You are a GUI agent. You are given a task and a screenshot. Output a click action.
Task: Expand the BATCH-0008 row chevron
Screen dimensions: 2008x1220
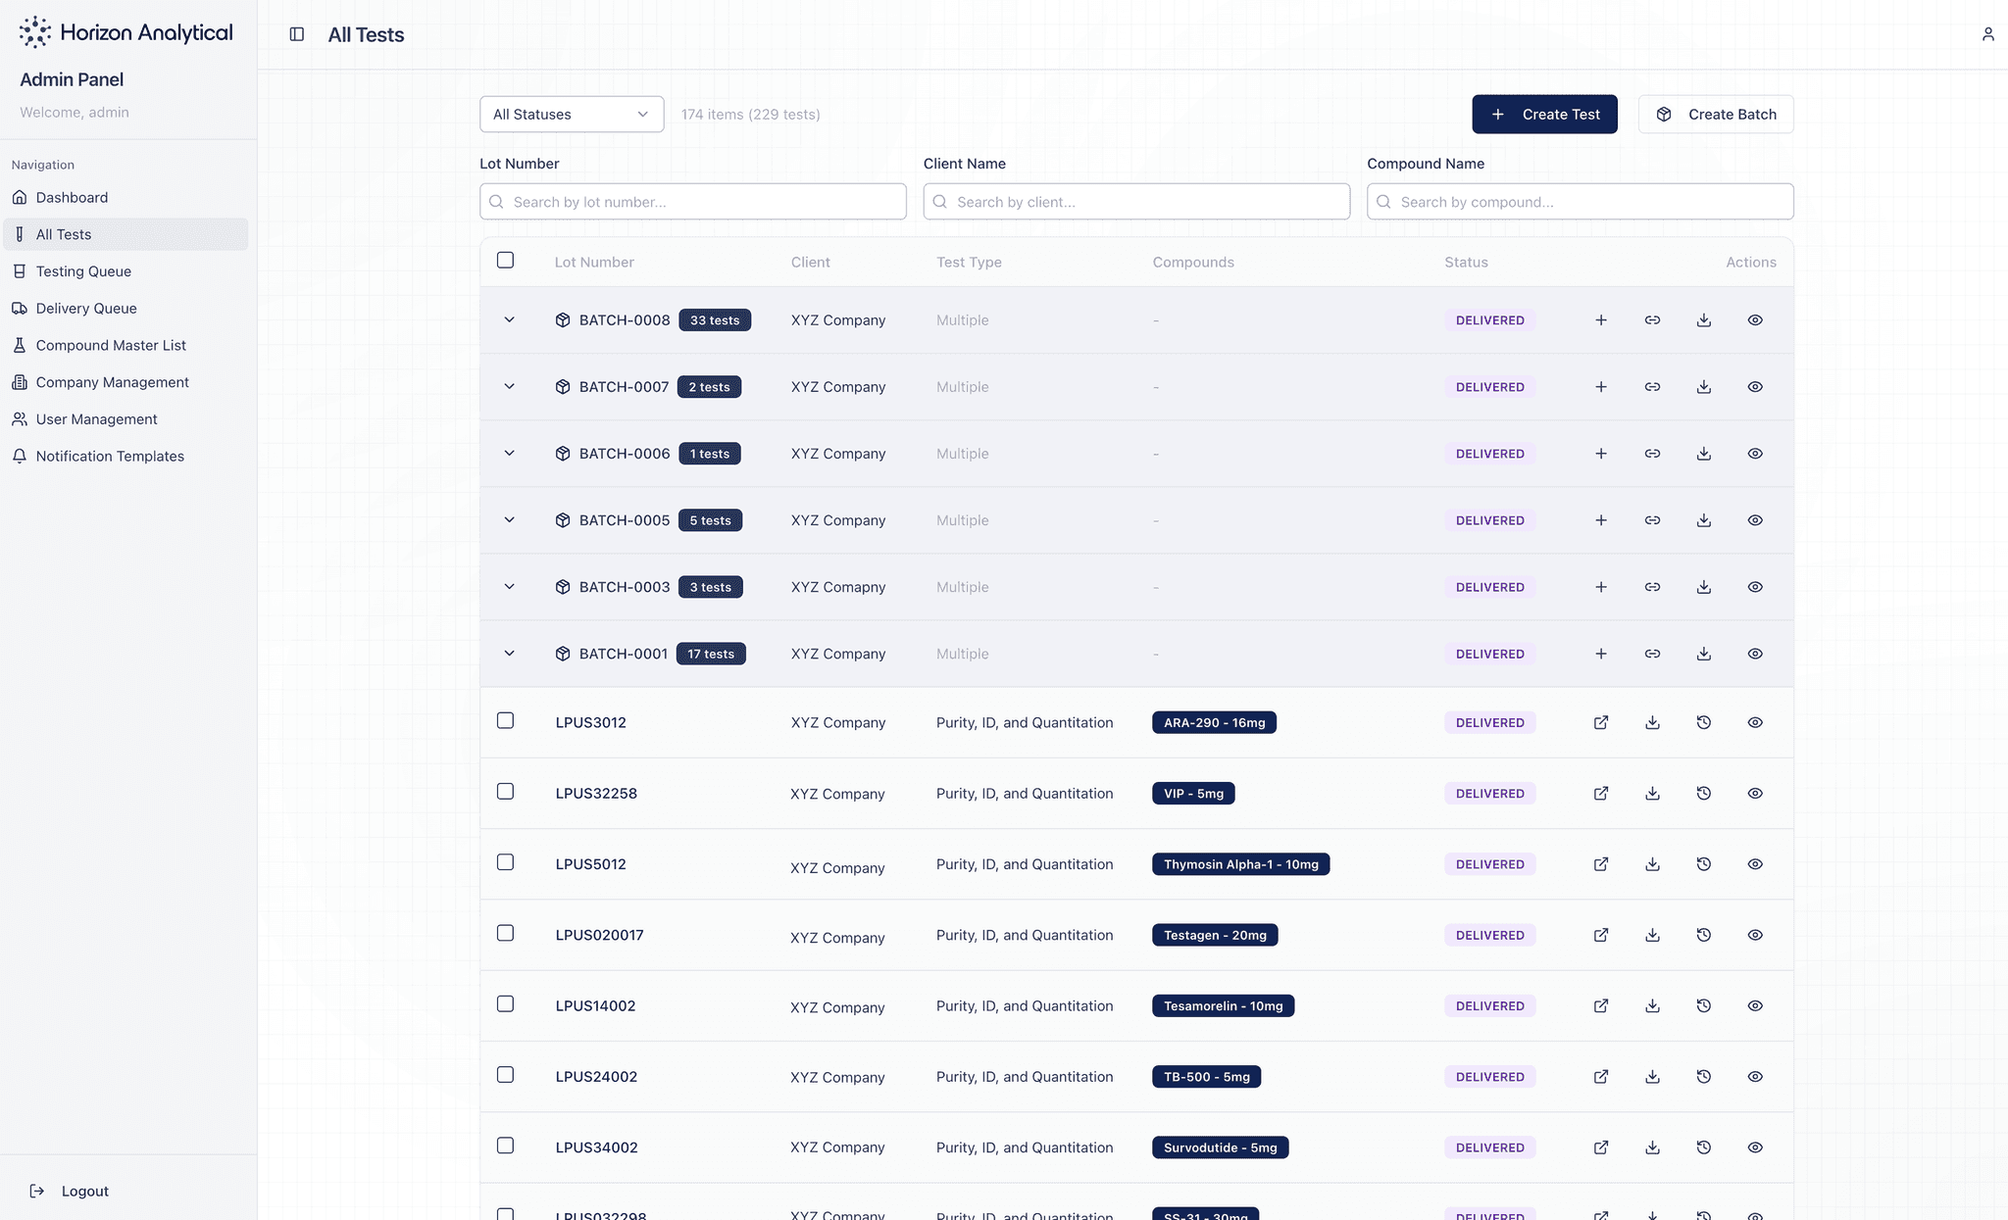509,320
